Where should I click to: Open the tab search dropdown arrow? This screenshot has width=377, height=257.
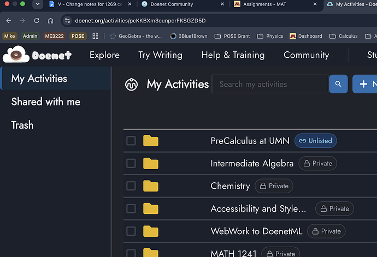[38, 4]
